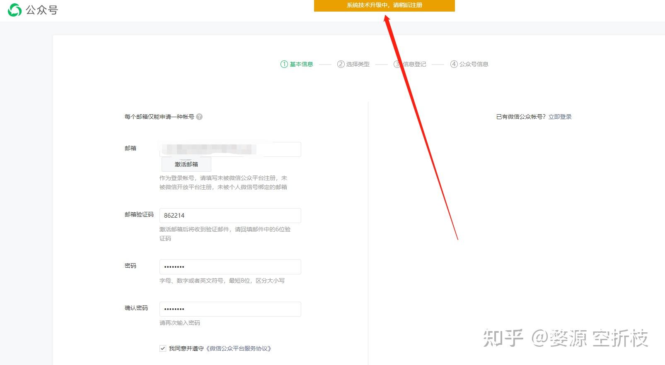This screenshot has height=365, width=665.
Task: Select step 1 circle icon 基本信息
Action: 284,64
